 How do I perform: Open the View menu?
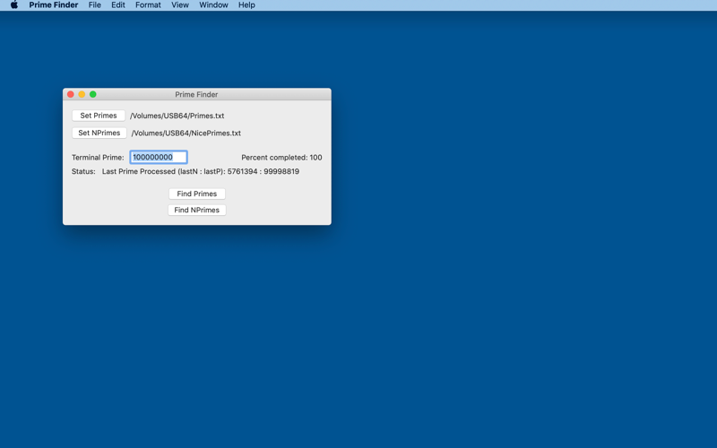tap(180, 5)
